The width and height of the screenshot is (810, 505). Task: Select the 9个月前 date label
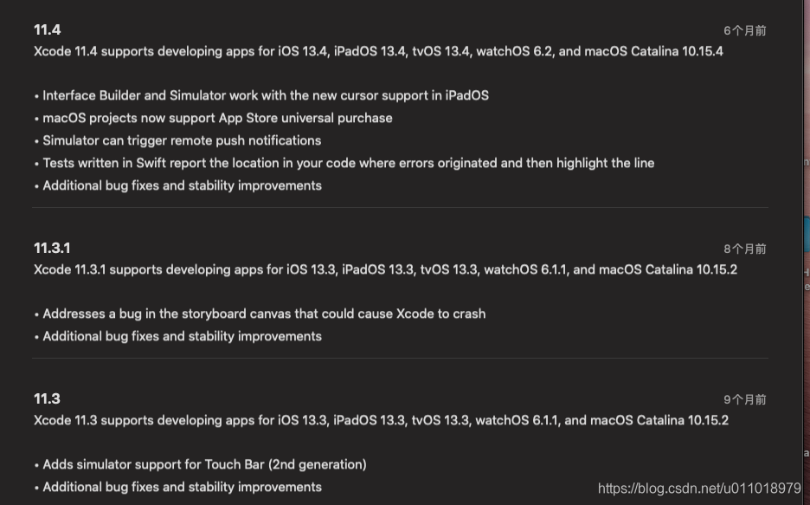pyautogui.click(x=744, y=400)
